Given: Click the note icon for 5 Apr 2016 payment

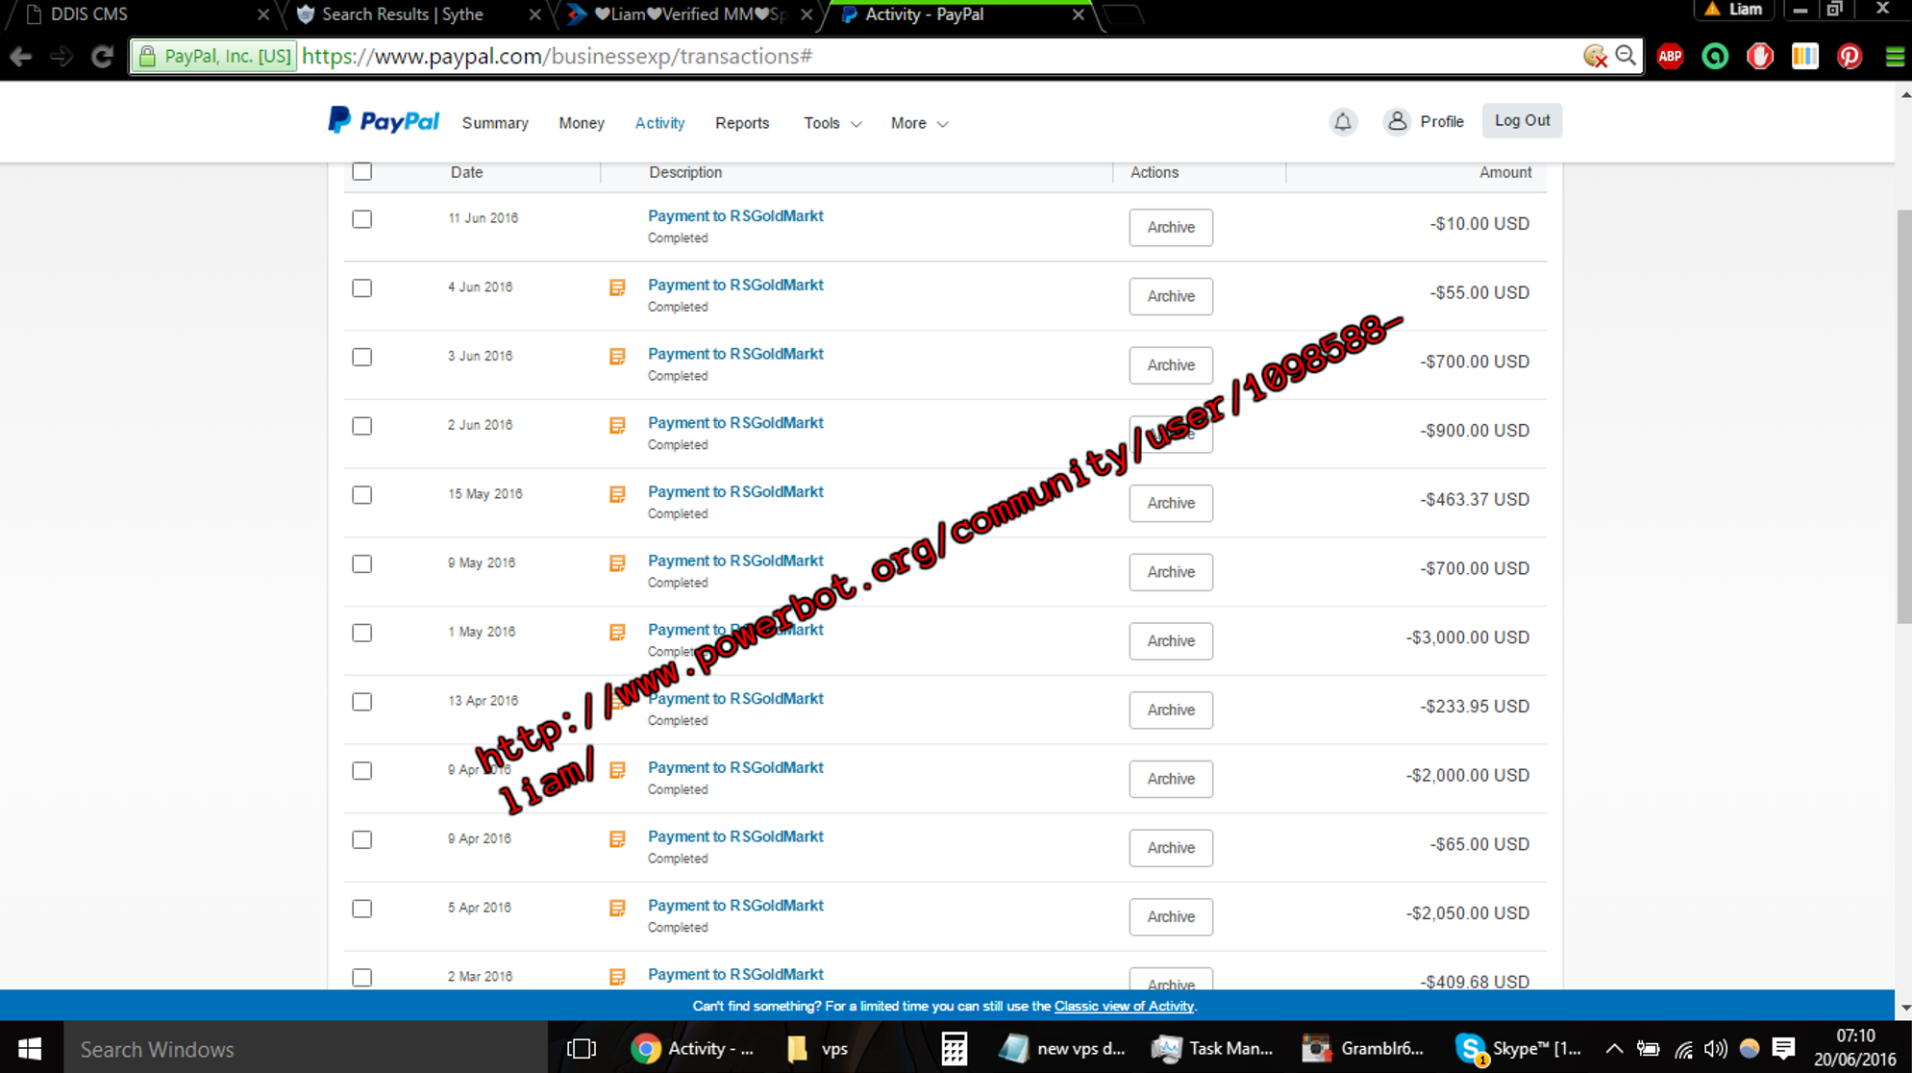Looking at the screenshot, I should tap(617, 908).
